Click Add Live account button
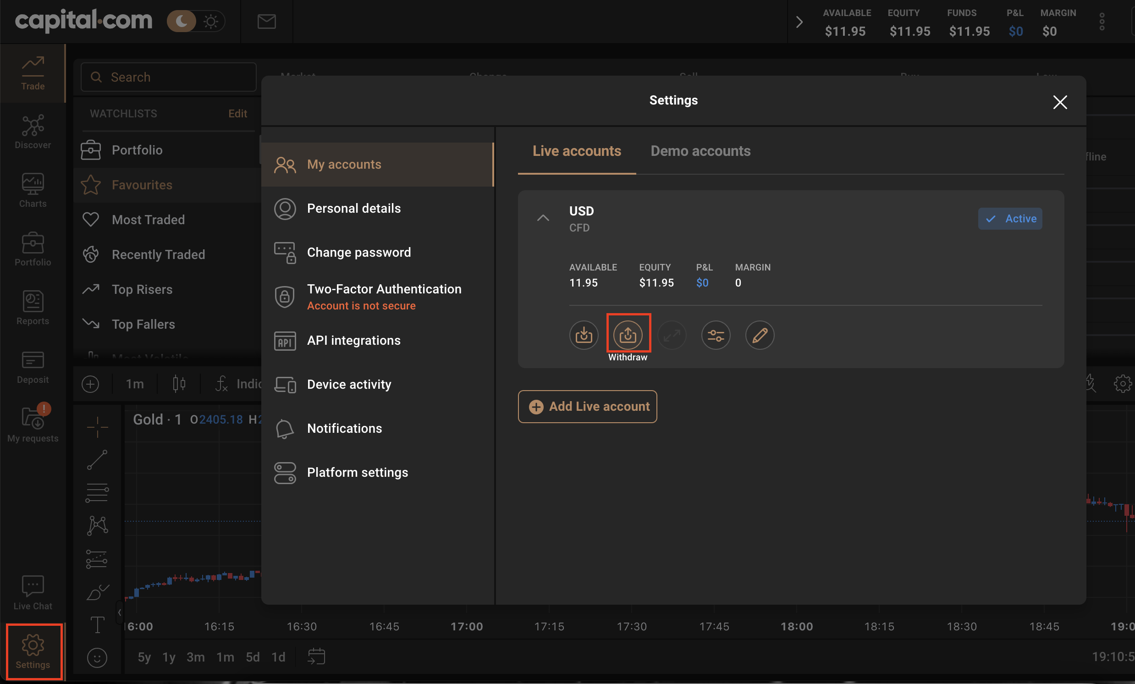 pyautogui.click(x=587, y=406)
